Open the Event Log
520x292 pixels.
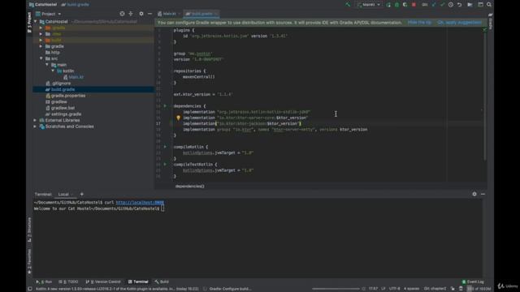click(x=473, y=281)
